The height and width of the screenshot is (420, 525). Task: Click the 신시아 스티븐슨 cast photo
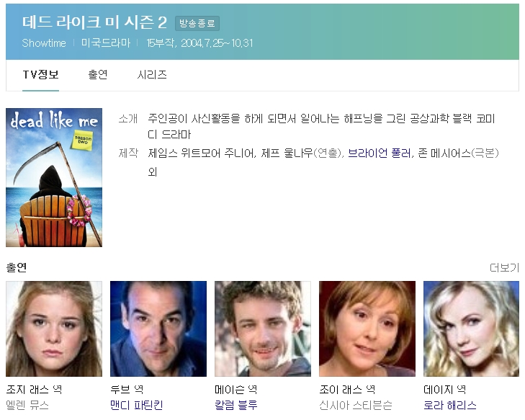367,329
